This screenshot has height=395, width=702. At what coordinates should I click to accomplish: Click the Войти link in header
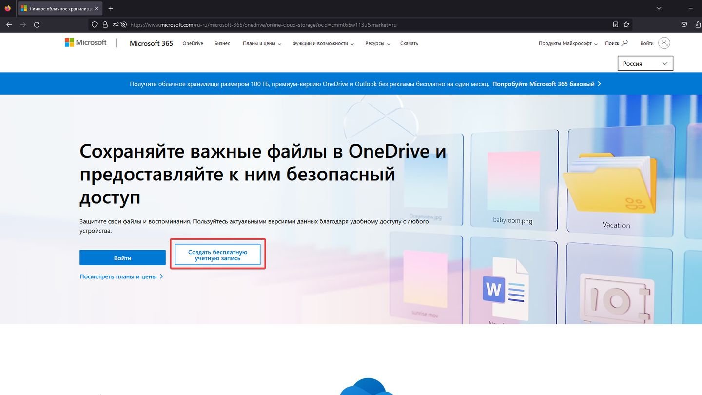(x=647, y=43)
